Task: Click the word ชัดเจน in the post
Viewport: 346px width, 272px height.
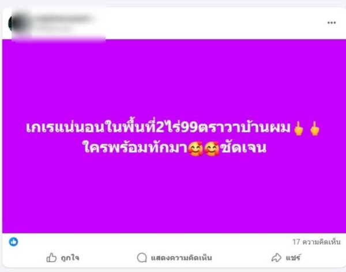Action: tap(243, 148)
